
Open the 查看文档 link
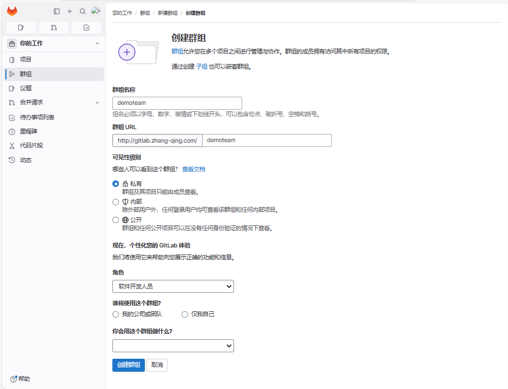point(193,169)
